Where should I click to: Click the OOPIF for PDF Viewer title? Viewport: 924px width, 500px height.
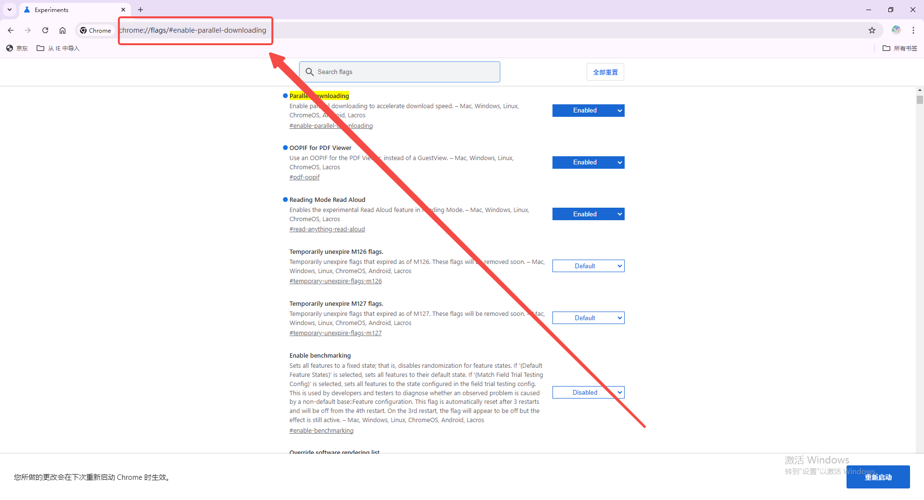tap(321, 148)
